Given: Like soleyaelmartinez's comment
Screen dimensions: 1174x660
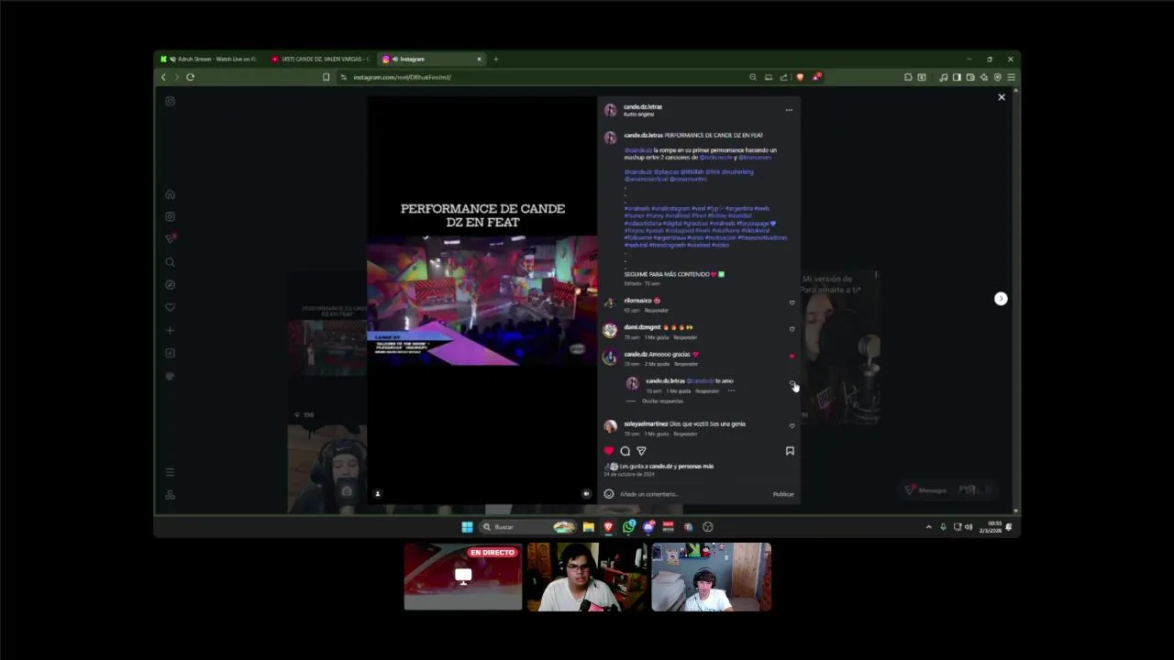Looking at the screenshot, I should coord(792,425).
